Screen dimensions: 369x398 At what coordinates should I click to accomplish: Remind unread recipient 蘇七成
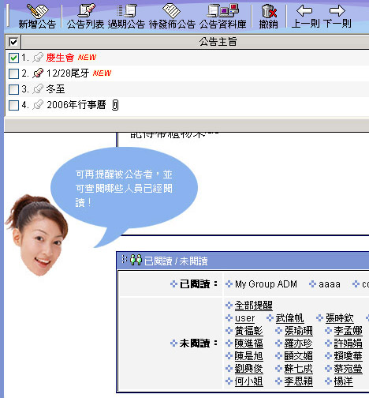coord(299,369)
